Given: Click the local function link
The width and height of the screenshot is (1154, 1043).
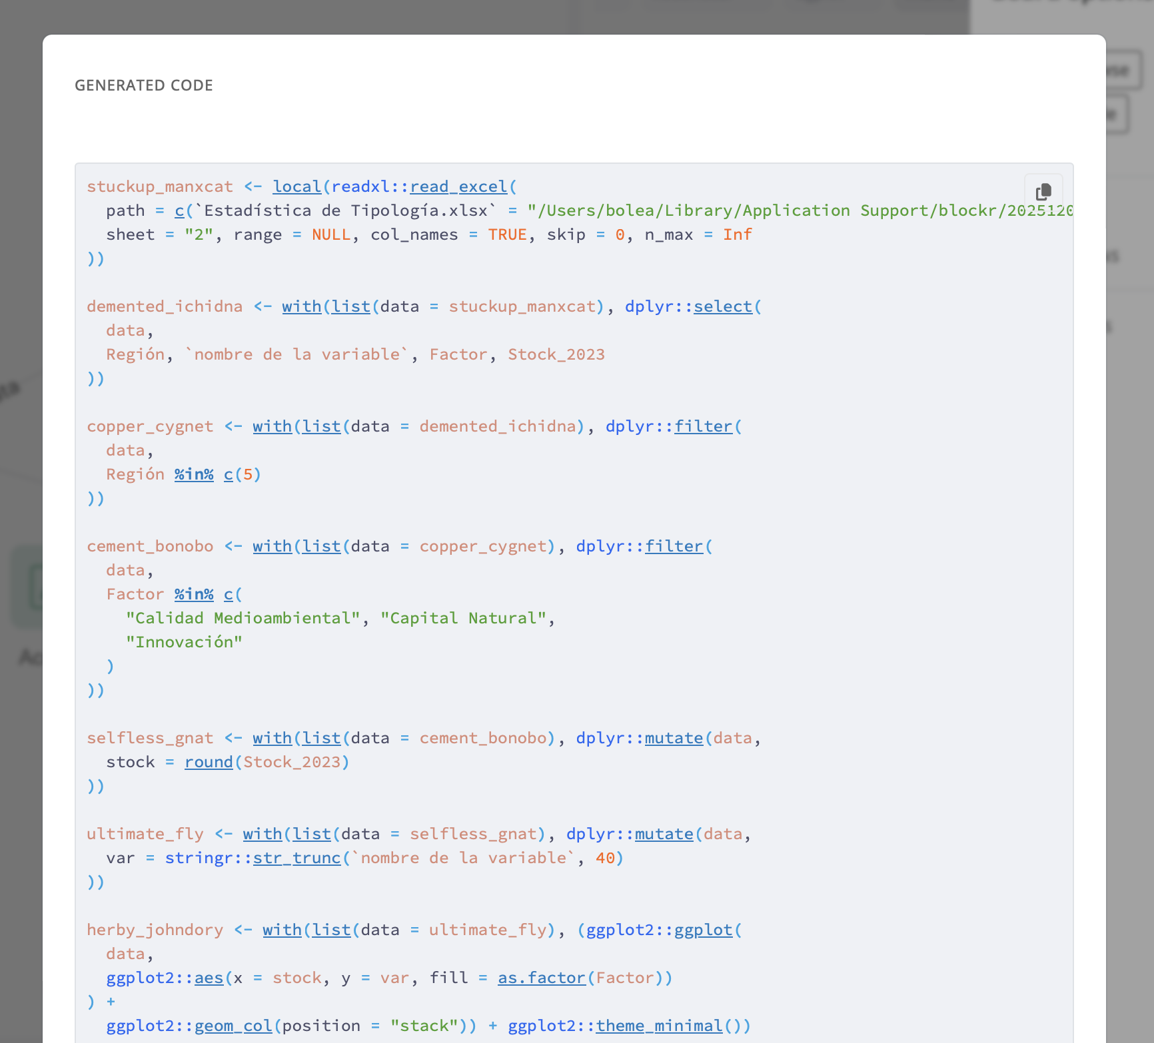Looking at the screenshot, I should pos(296,186).
